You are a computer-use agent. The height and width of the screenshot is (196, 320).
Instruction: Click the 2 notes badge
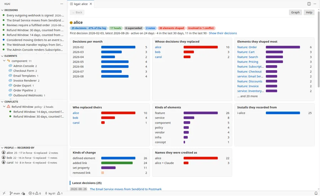(x=151, y=28)
